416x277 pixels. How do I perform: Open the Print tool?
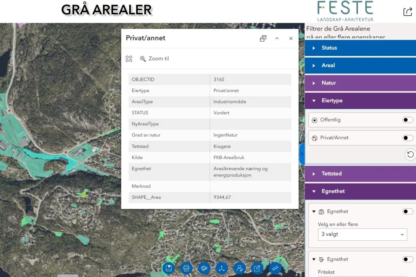(186, 268)
